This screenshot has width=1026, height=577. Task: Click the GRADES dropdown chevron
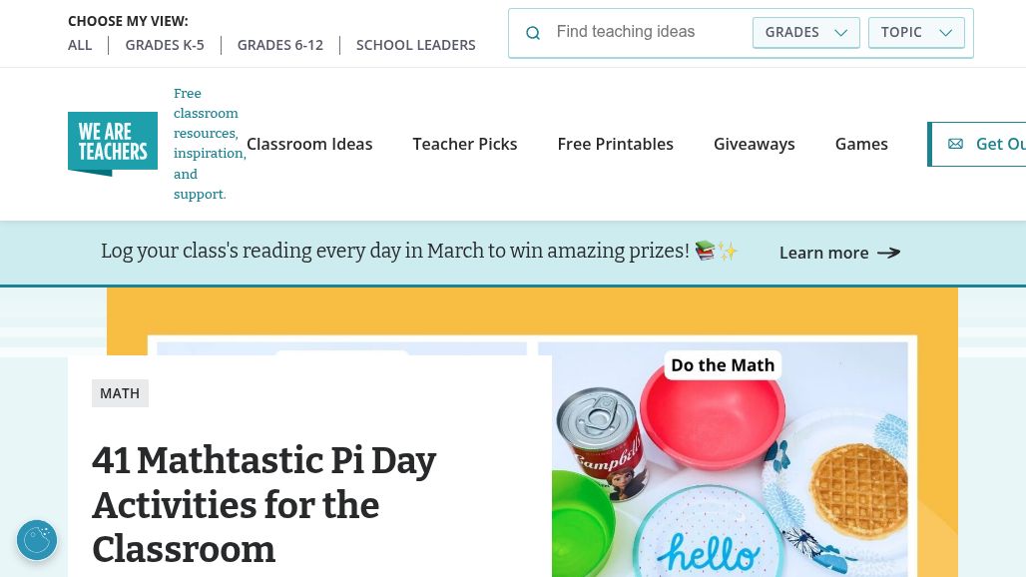tap(840, 33)
